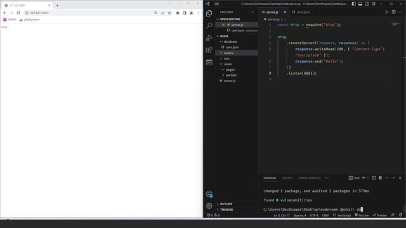Show additional panel tabs ellipsis
Image resolution: width=406 pixels, height=228 pixels.
click(x=327, y=178)
